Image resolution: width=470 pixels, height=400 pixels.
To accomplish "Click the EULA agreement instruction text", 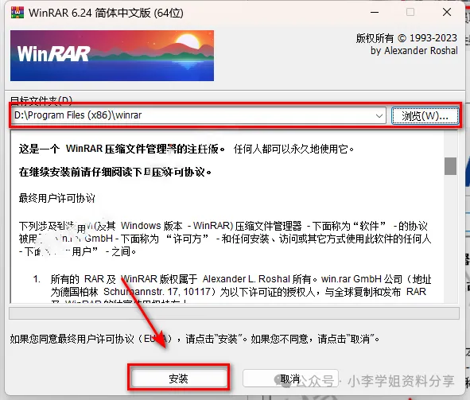I will point(195,339).
